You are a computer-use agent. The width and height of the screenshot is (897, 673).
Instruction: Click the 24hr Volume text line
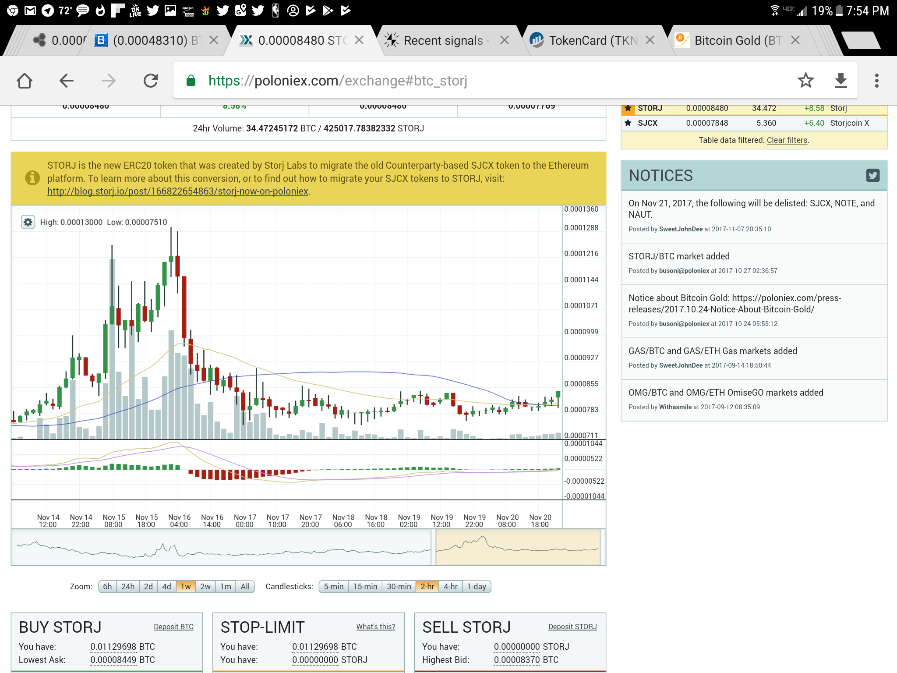tap(308, 128)
